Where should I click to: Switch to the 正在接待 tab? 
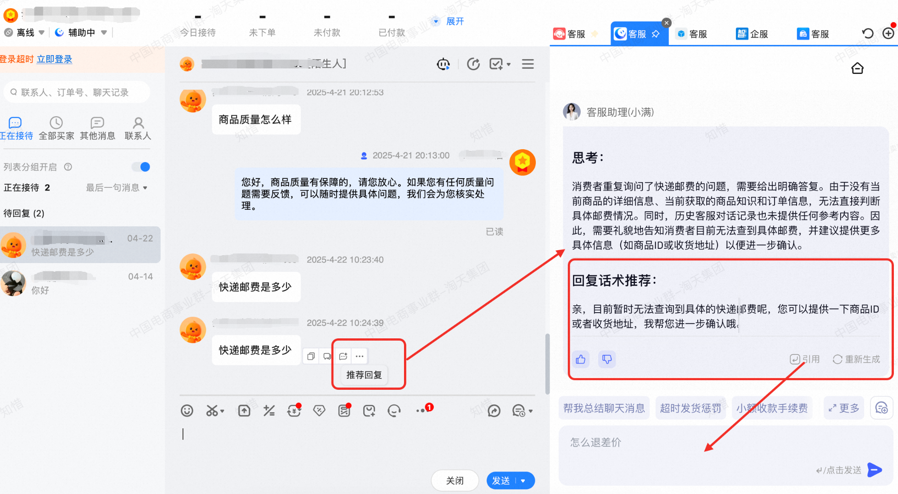tap(16, 128)
